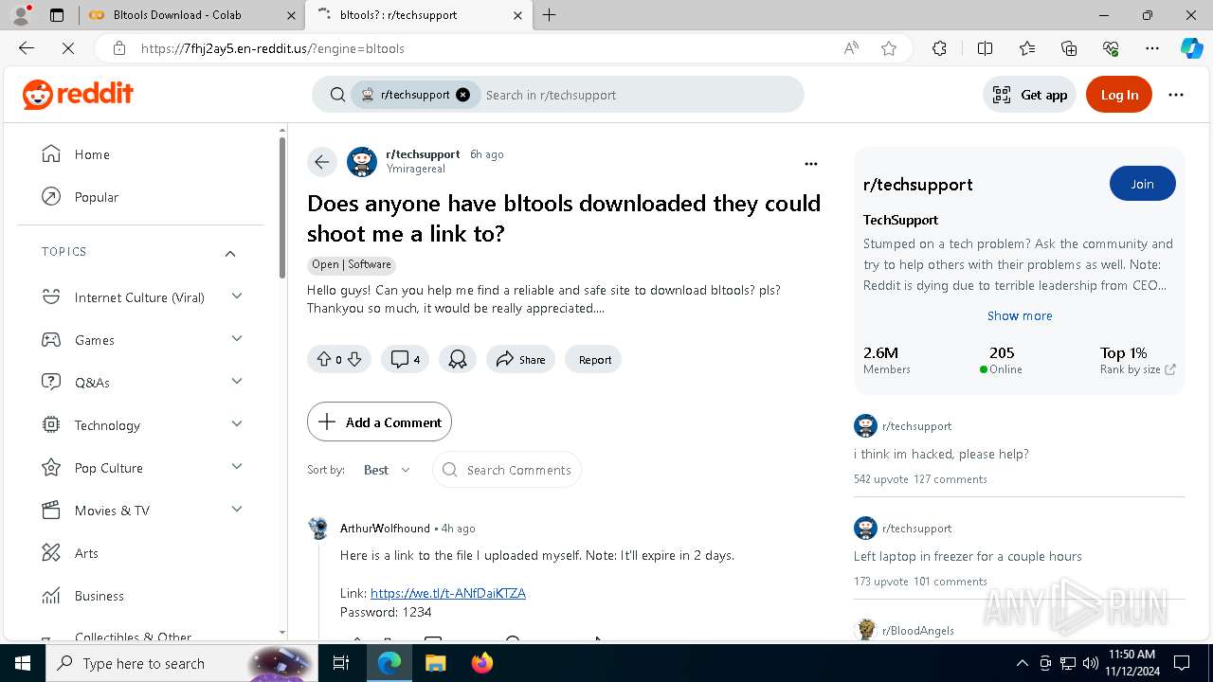This screenshot has width=1213, height=682.
Task: Open 'i think im hacked, please help?' post
Action: [941, 454]
